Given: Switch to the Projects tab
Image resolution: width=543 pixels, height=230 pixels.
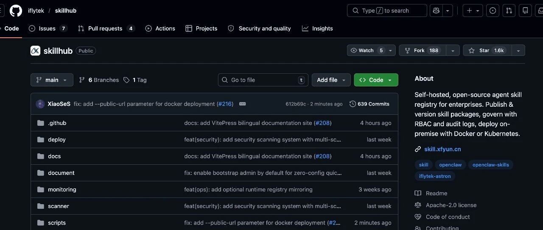Looking at the screenshot, I should coord(202,28).
